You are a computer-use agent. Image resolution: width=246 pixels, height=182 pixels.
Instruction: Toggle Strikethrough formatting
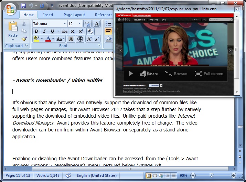(64, 31)
